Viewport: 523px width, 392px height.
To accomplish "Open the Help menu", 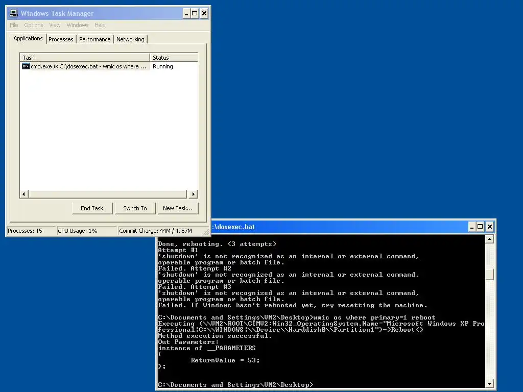I will 100,25.
